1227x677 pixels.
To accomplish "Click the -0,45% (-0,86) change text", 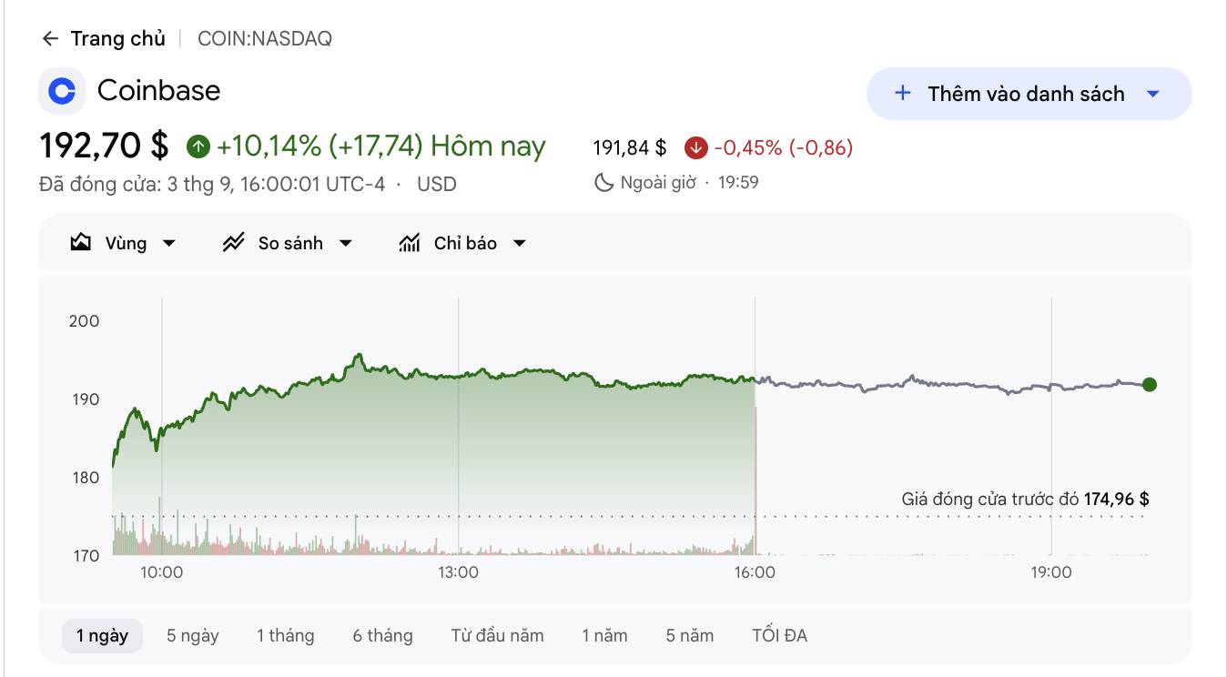I will pyautogui.click(x=784, y=147).
